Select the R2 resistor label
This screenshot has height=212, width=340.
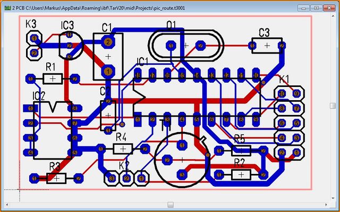[240, 163]
